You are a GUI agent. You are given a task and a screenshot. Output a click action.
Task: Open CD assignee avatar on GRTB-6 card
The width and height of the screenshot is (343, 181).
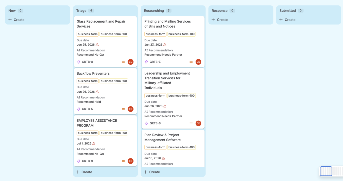point(198,123)
